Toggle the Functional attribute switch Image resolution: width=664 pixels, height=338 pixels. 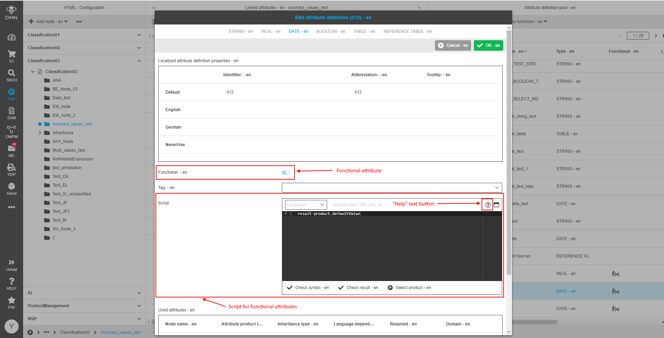286,173
